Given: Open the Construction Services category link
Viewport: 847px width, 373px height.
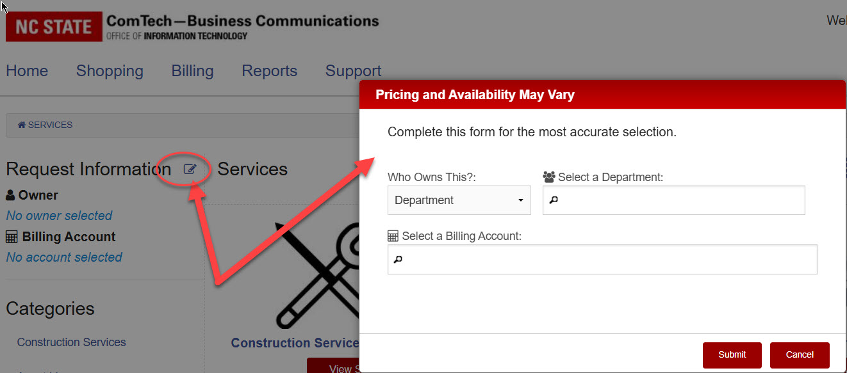Looking at the screenshot, I should pos(70,342).
